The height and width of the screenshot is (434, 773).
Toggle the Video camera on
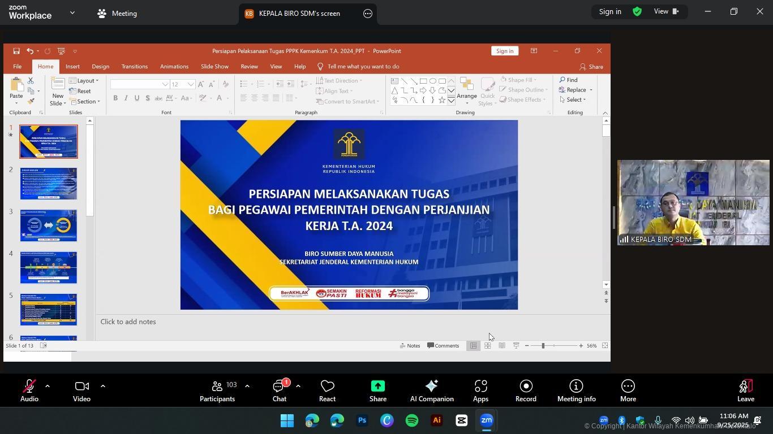click(x=81, y=390)
